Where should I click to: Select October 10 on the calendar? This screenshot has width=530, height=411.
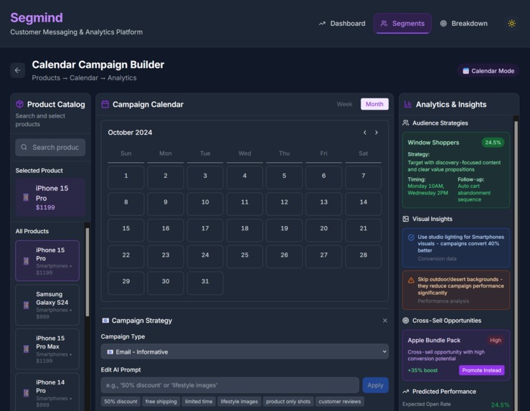tap(205, 204)
